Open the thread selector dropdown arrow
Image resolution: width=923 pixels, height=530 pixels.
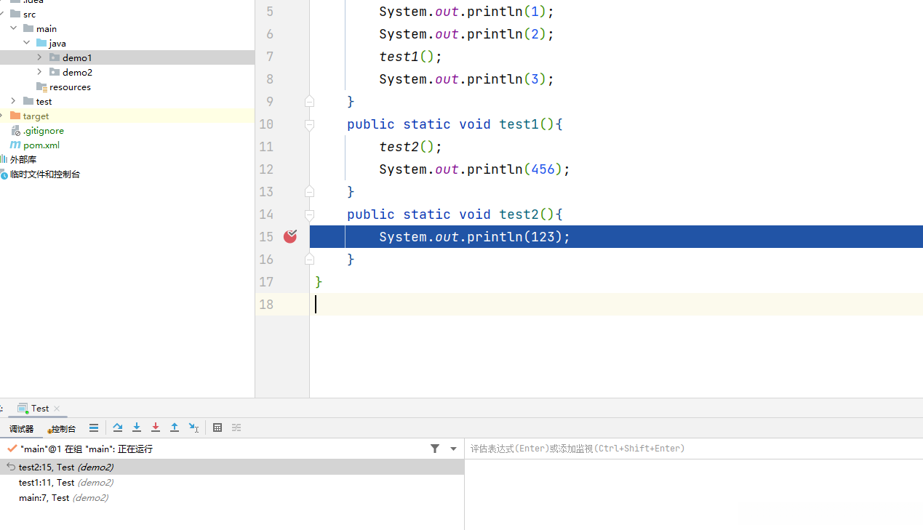click(x=453, y=449)
